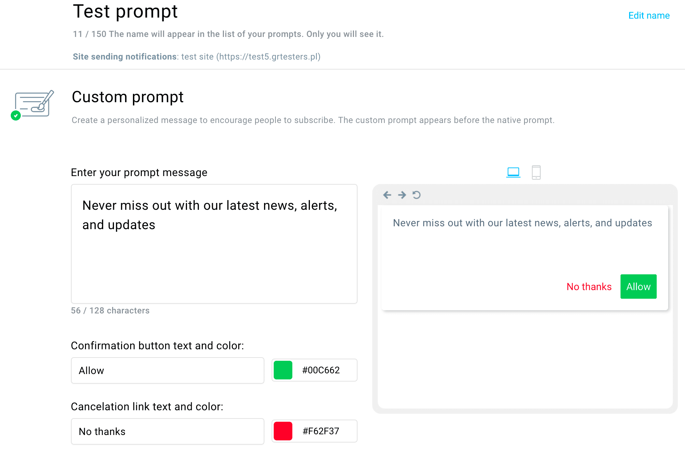Open the red cancelation color swatch
This screenshot has height=454, width=685.
[283, 431]
